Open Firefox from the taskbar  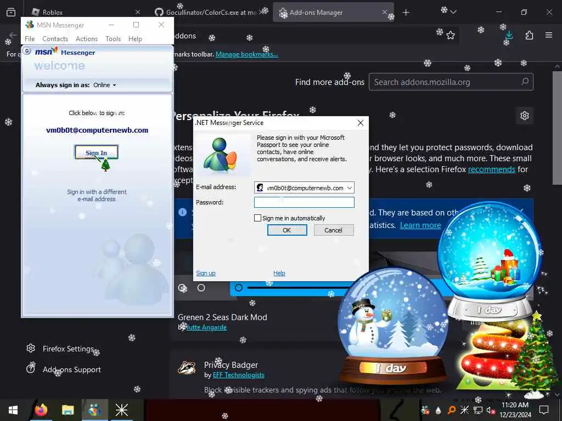coord(41,410)
